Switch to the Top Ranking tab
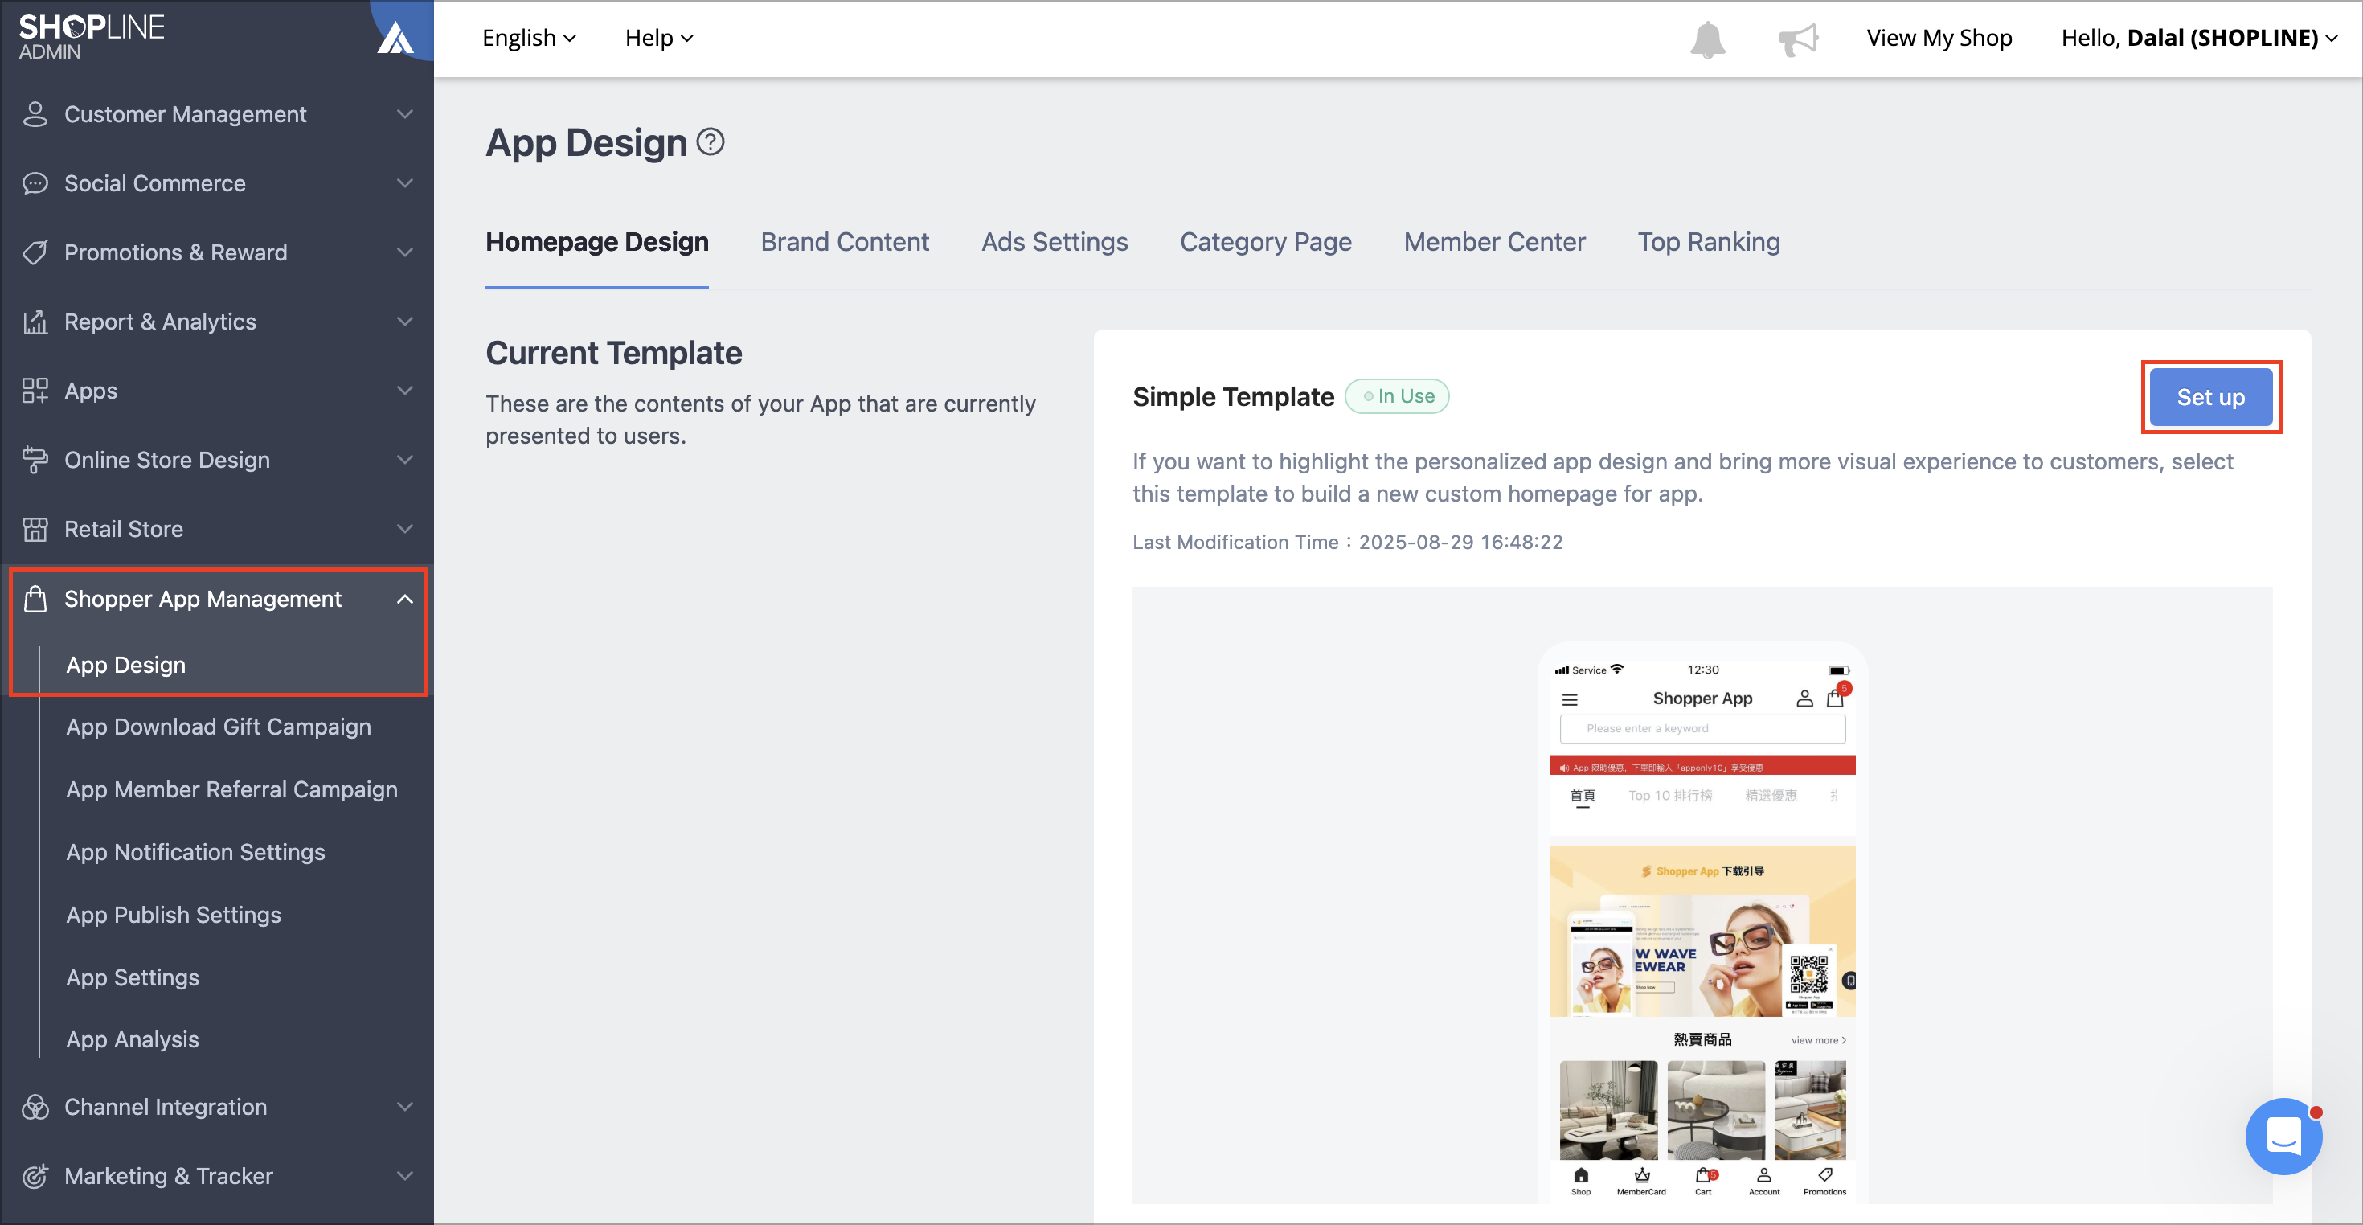This screenshot has width=2363, height=1225. (1709, 242)
